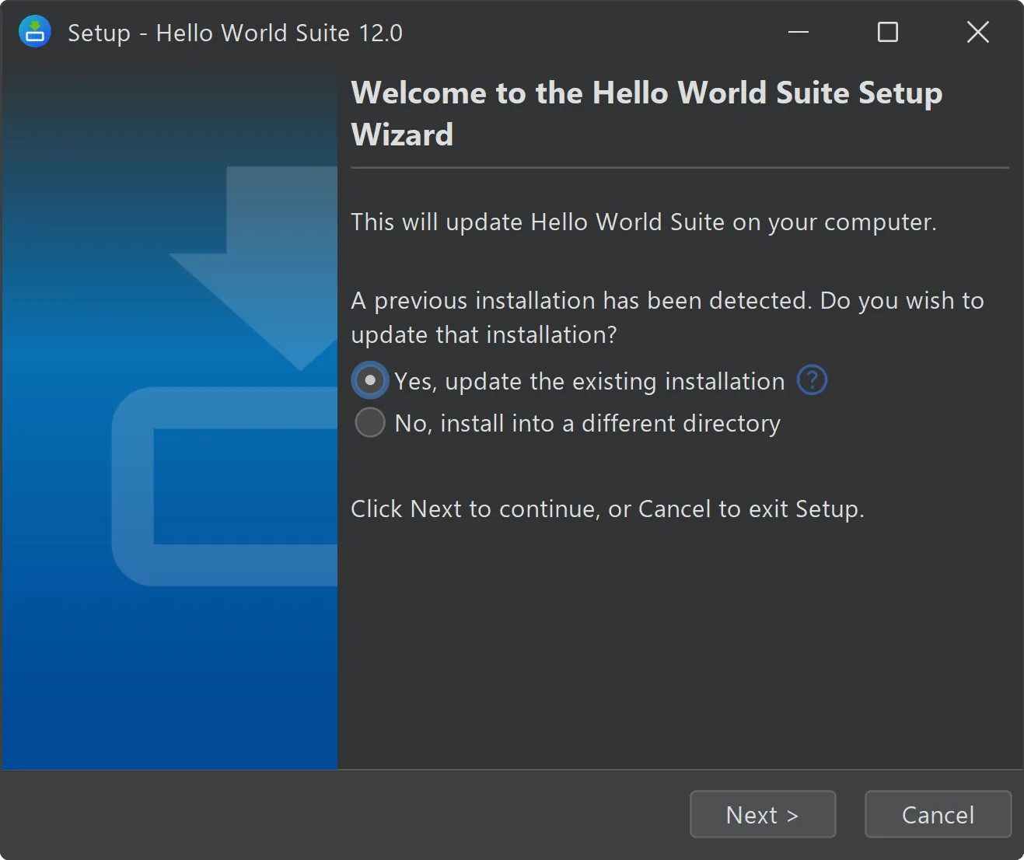The width and height of the screenshot is (1024, 860).
Task: Open the help tooltip via the question mark icon
Action: click(811, 380)
